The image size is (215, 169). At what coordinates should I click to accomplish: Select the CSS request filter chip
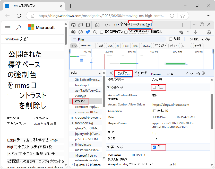coord(110,46)
